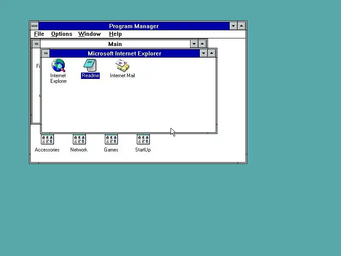Open the Window menu
Screen dimensions: 341x256
(x=90, y=34)
